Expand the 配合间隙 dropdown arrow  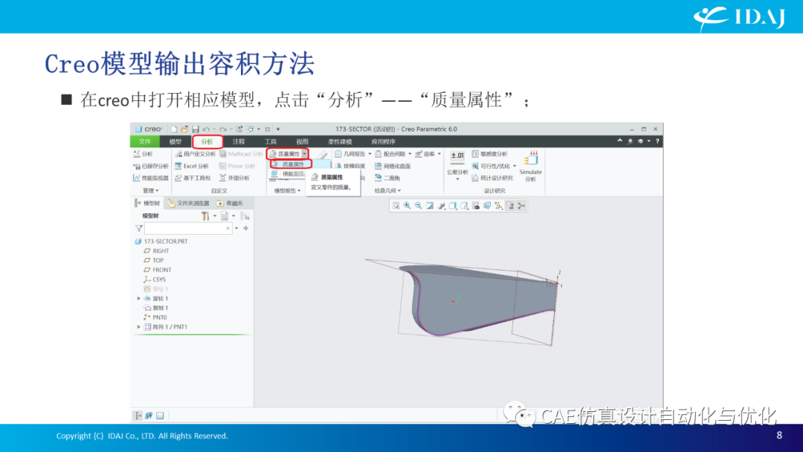point(410,154)
